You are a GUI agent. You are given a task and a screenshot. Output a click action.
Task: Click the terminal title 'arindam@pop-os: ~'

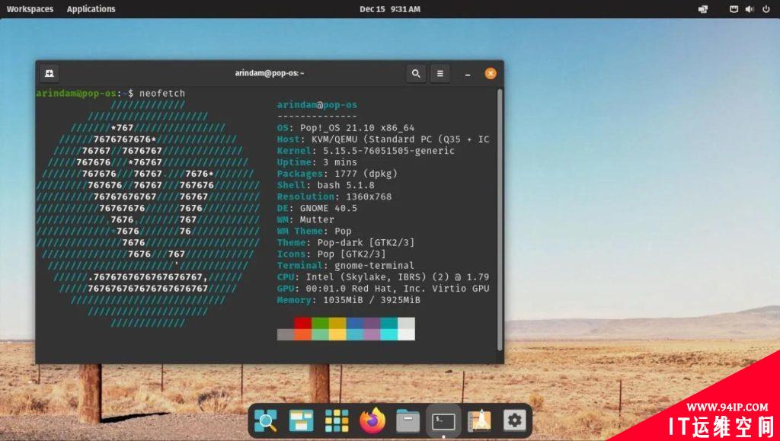coord(269,74)
